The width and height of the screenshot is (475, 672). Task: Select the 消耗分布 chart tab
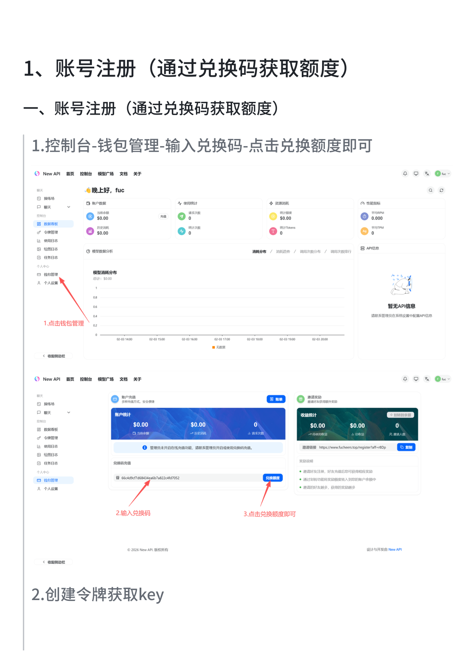[x=259, y=252]
